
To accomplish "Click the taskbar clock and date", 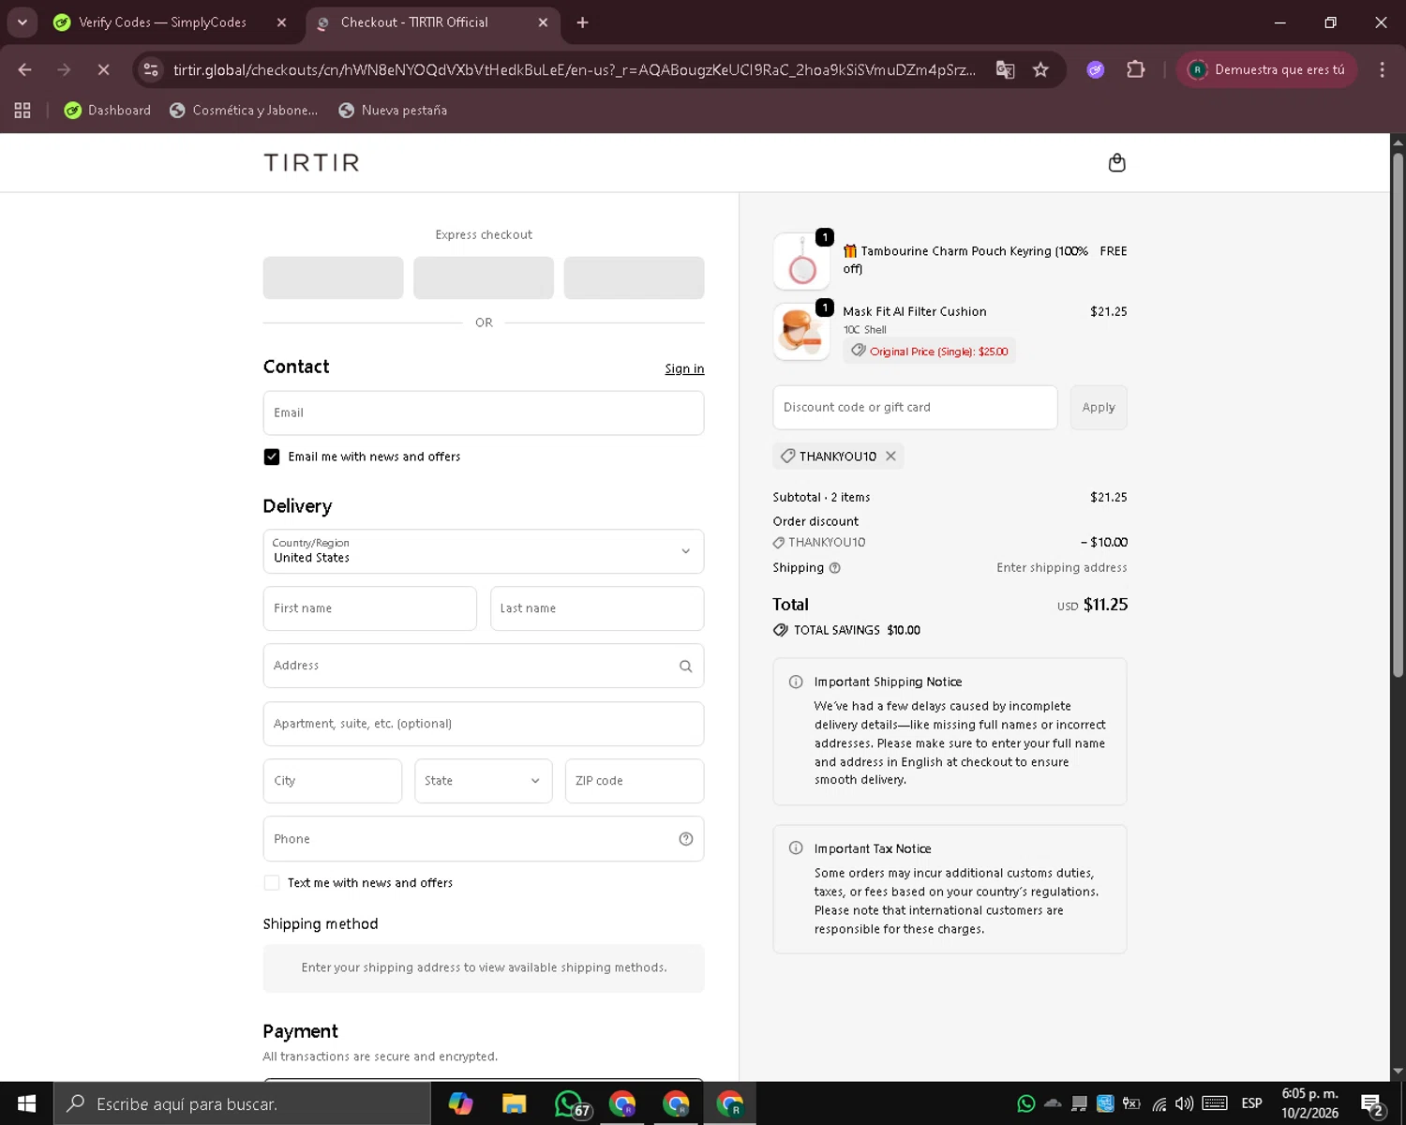I will (x=1309, y=1103).
